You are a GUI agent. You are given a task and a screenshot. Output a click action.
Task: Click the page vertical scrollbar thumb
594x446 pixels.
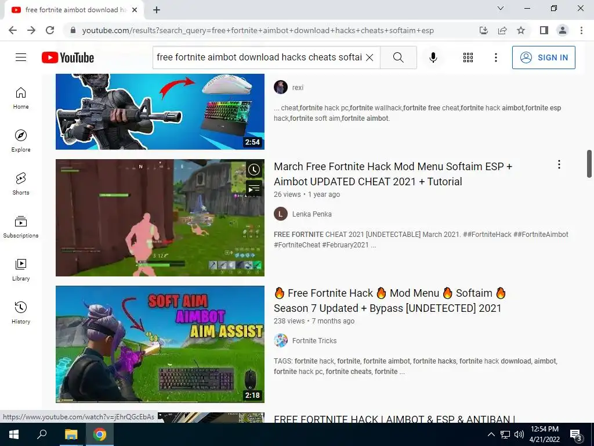pos(589,164)
